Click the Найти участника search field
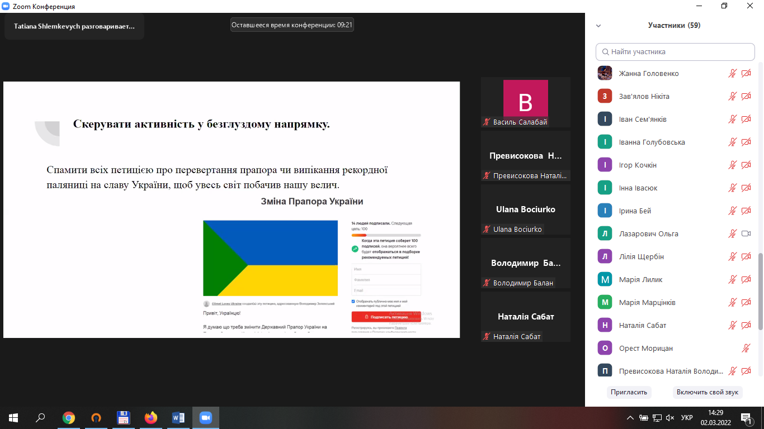764x429 pixels. pos(675,52)
